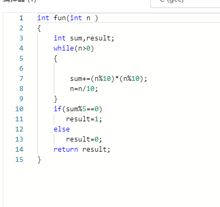Click line number 12 in gutter

(19, 129)
